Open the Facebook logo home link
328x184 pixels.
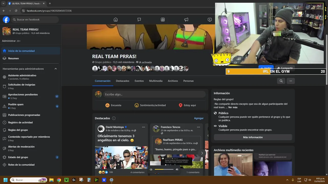[x=6, y=19]
